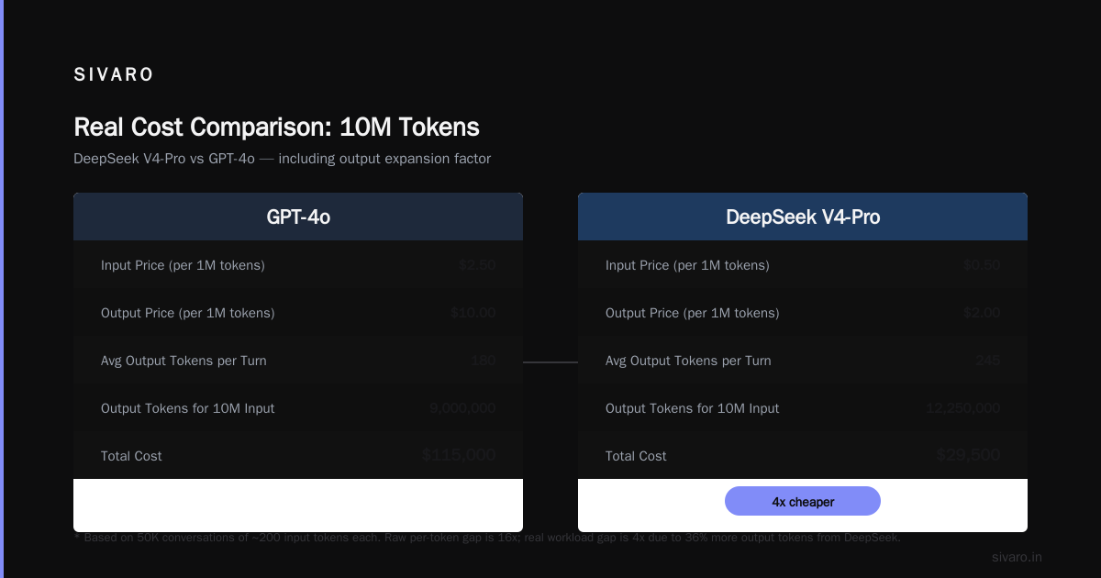This screenshot has height=578, width=1101.
Task: Click the $2.50 input price value
Action: pyautogui.click(x=477, y=265)
